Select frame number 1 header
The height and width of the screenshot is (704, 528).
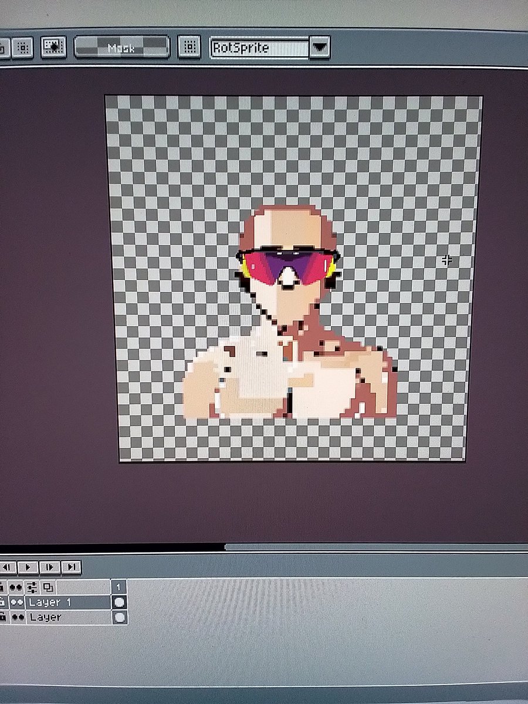[119, 587]
